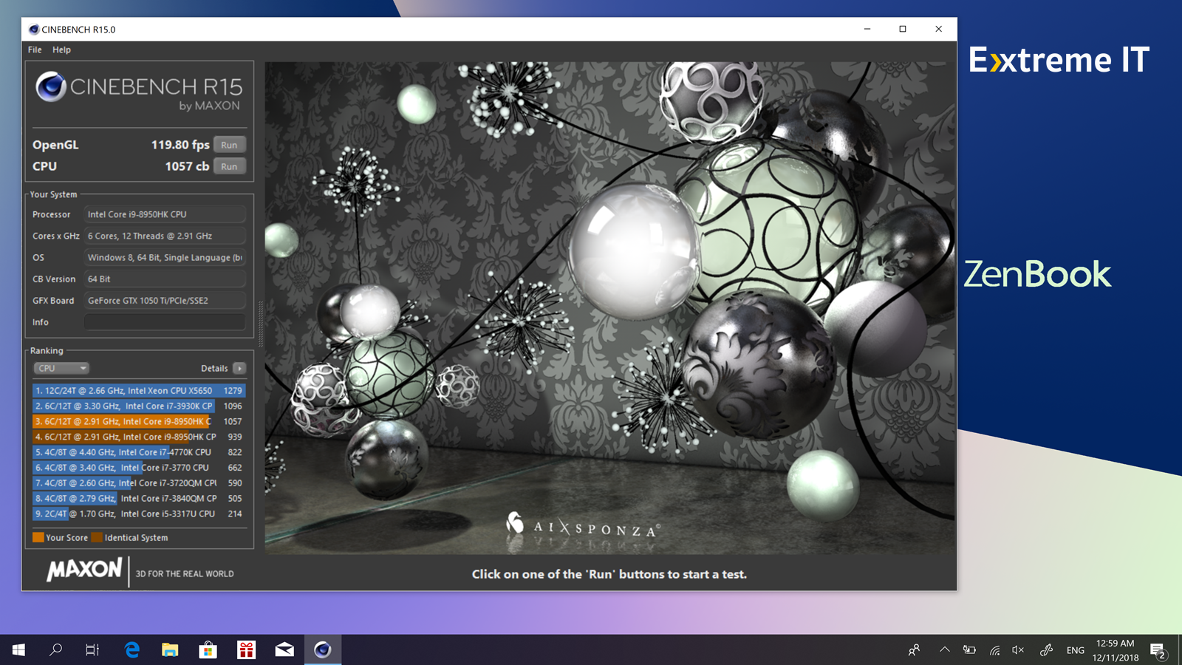The image size is (1182, 665).
Task: Open the Help menu
Action: click(x=61, y=50)
